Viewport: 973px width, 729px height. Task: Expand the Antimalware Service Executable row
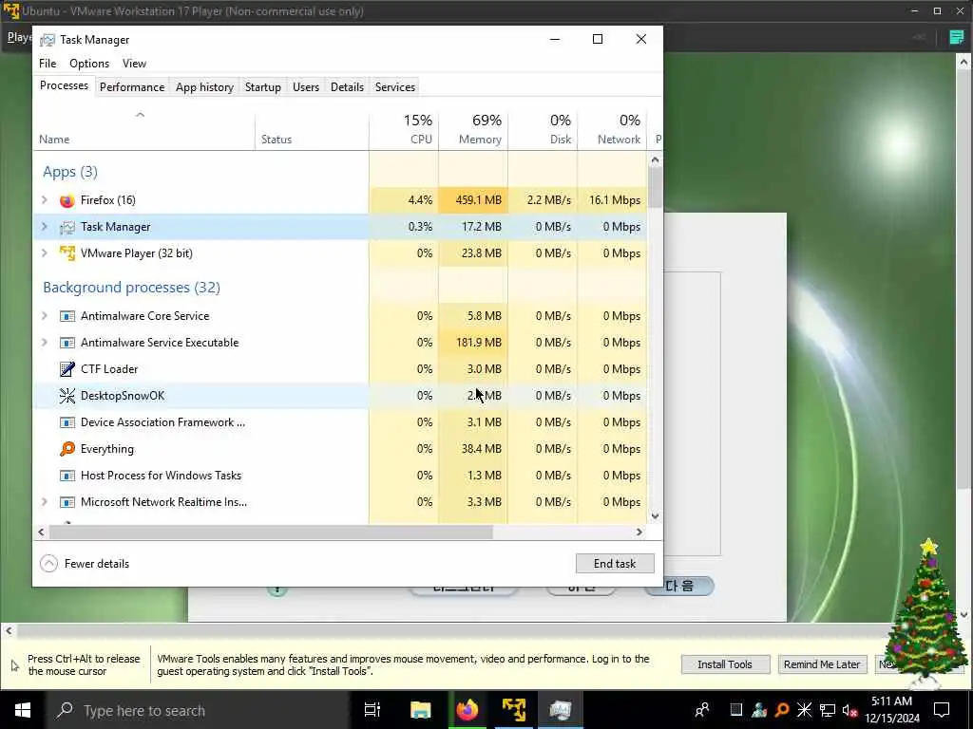pos(44,343)
